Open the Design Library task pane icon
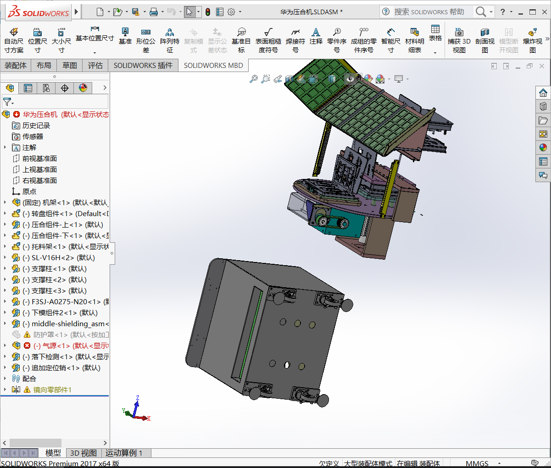This screenshot has height=468, width=551. pyautogui.click(x=543, y=106)
